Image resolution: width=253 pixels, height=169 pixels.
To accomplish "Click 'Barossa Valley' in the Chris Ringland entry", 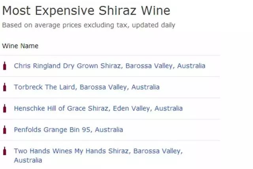I will coord(149,66).
